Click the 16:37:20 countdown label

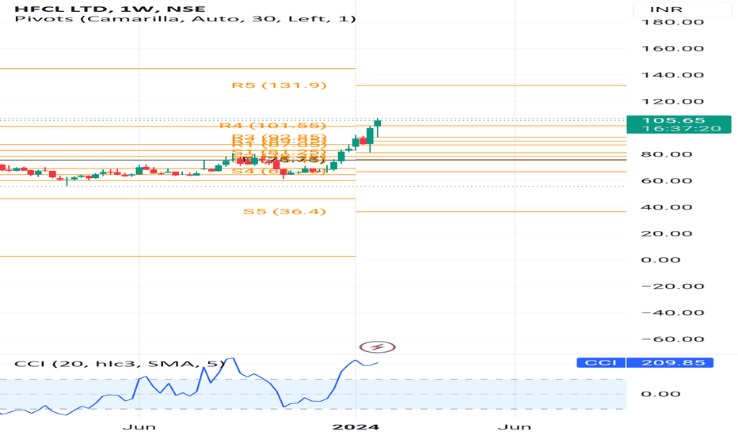[681, 128]
